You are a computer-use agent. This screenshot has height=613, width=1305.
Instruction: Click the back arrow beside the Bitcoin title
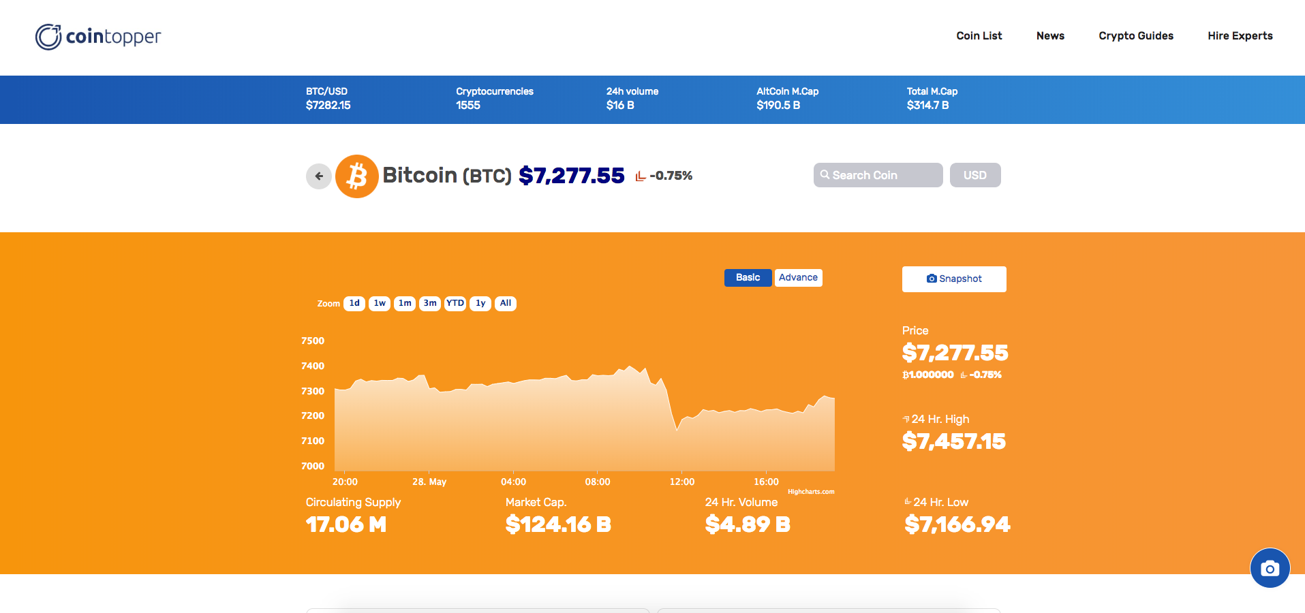318,176
